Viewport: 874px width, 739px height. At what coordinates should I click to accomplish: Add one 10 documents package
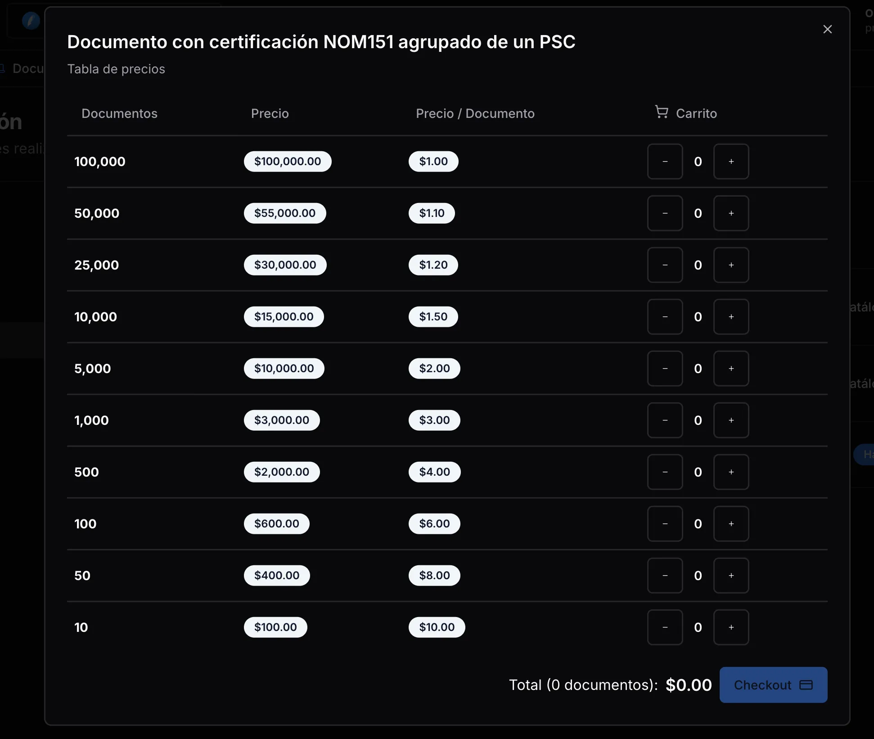[x=731, y=627]
